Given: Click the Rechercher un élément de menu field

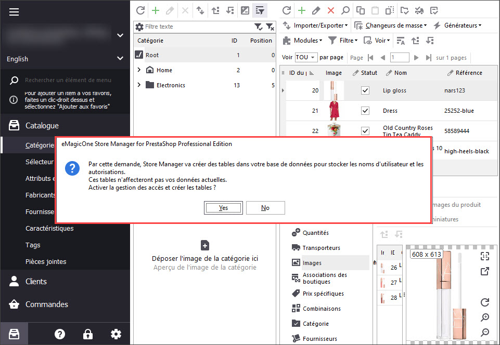Looking at the screenshot, I should 68,81.
